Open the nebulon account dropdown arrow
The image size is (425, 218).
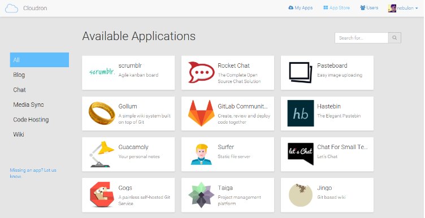click(x=417, y=8)
